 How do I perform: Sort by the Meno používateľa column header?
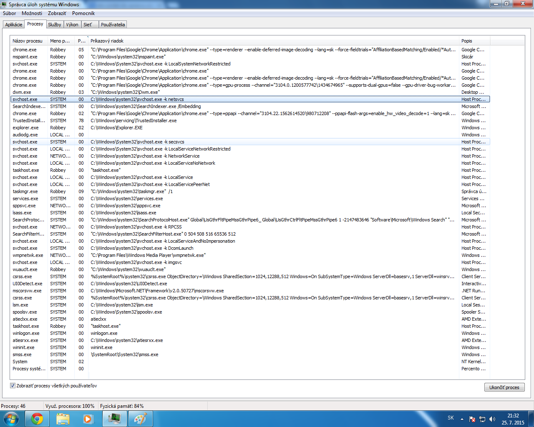[x=61, y=41]
